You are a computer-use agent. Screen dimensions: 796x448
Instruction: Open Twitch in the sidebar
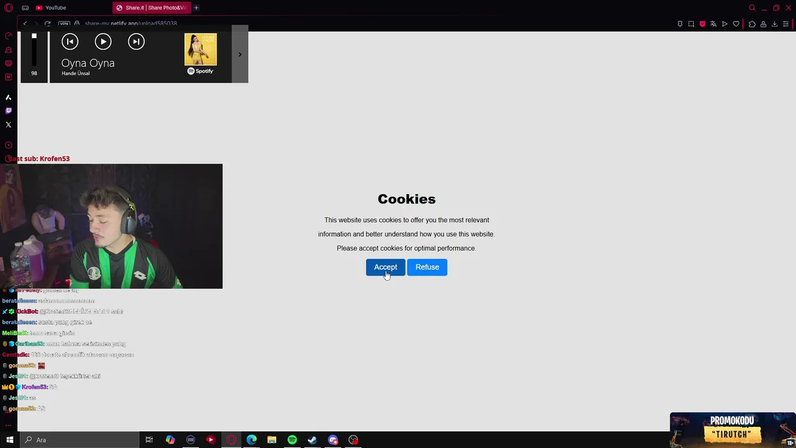(8, 111)
